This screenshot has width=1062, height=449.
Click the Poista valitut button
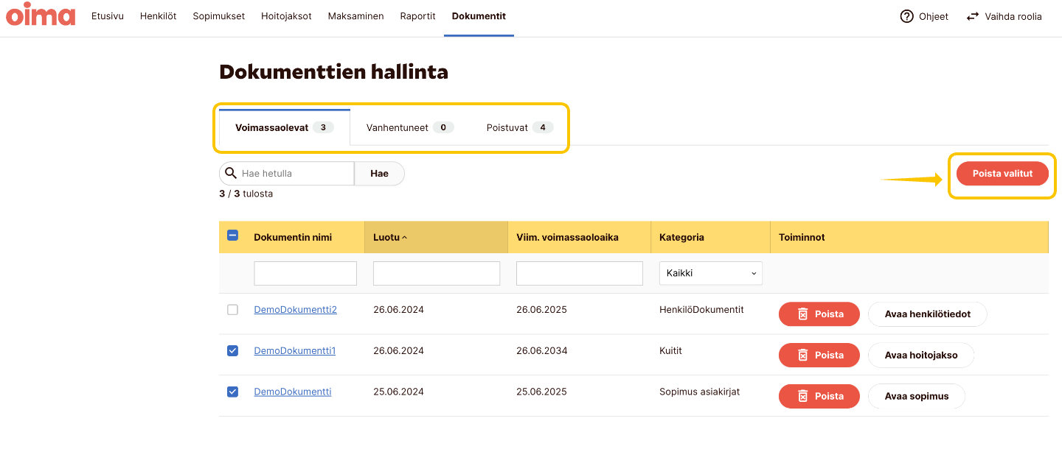(1002, 174)
